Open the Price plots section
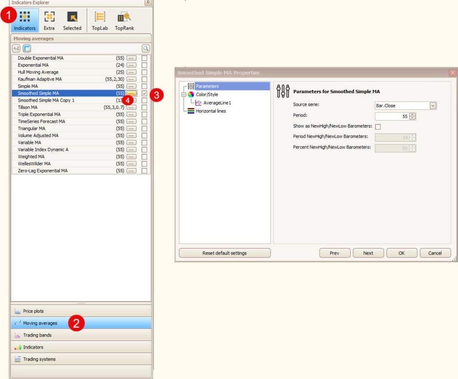This screenshot has width=458, height=379. [x=81, y=311]
